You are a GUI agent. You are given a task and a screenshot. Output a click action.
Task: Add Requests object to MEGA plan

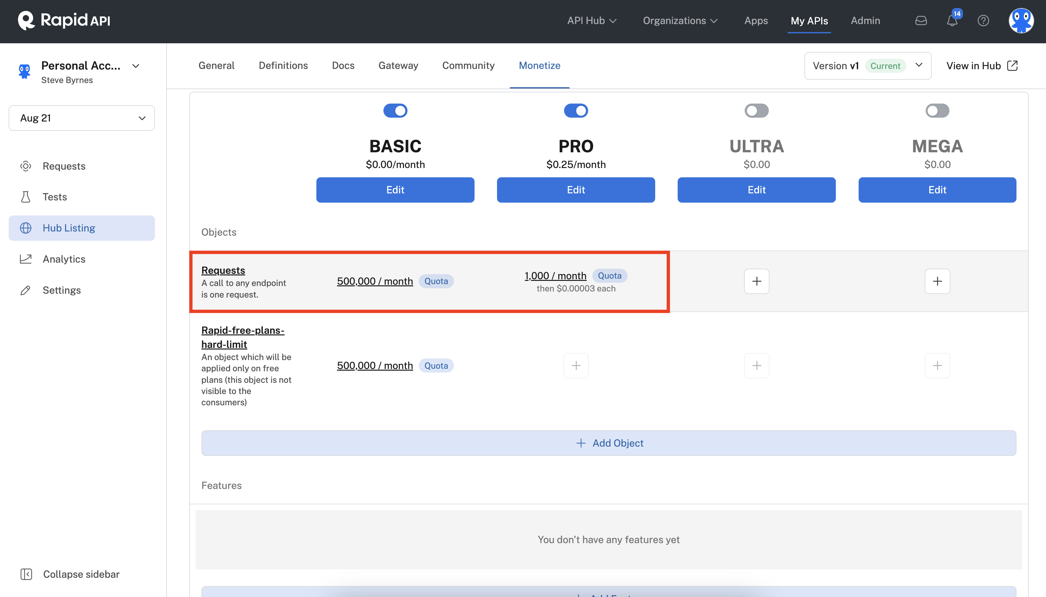tap(937, 281)
